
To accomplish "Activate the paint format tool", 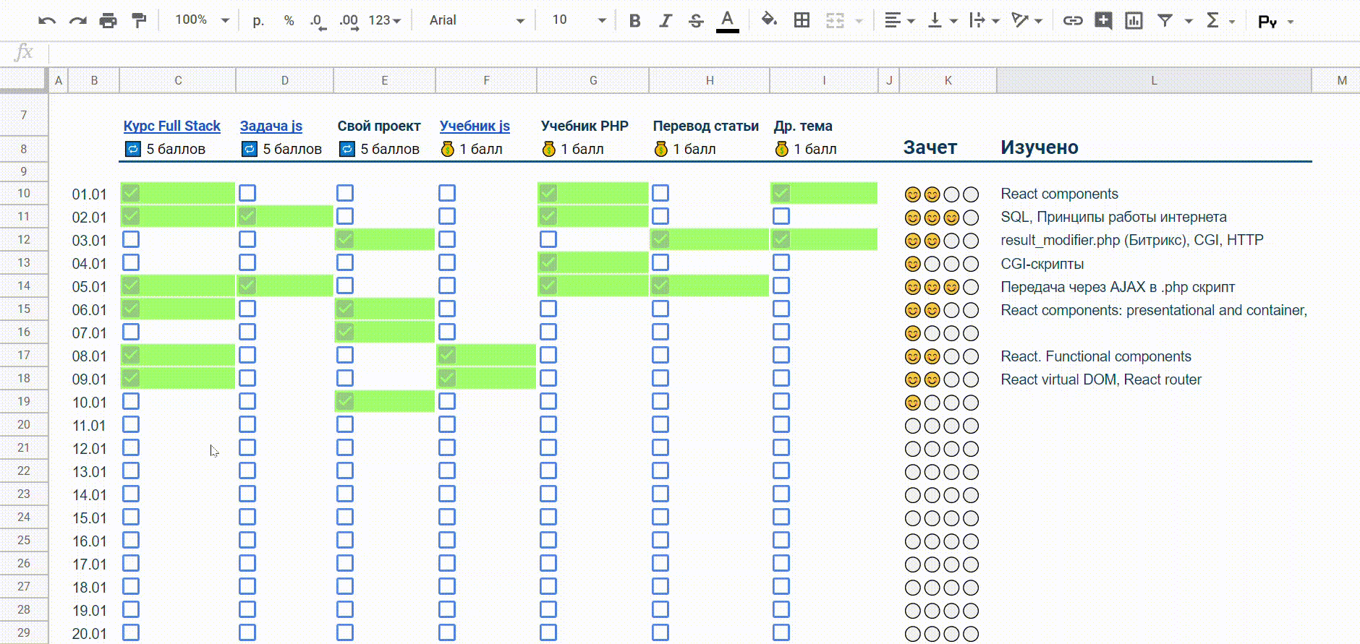I will pos(139,20).
